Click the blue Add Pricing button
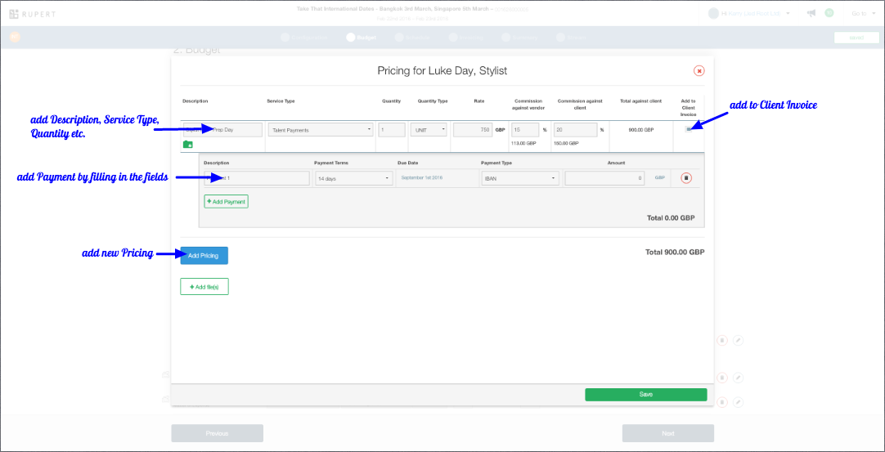Viewport: 885px width, 452px height. tap(204, 256)
